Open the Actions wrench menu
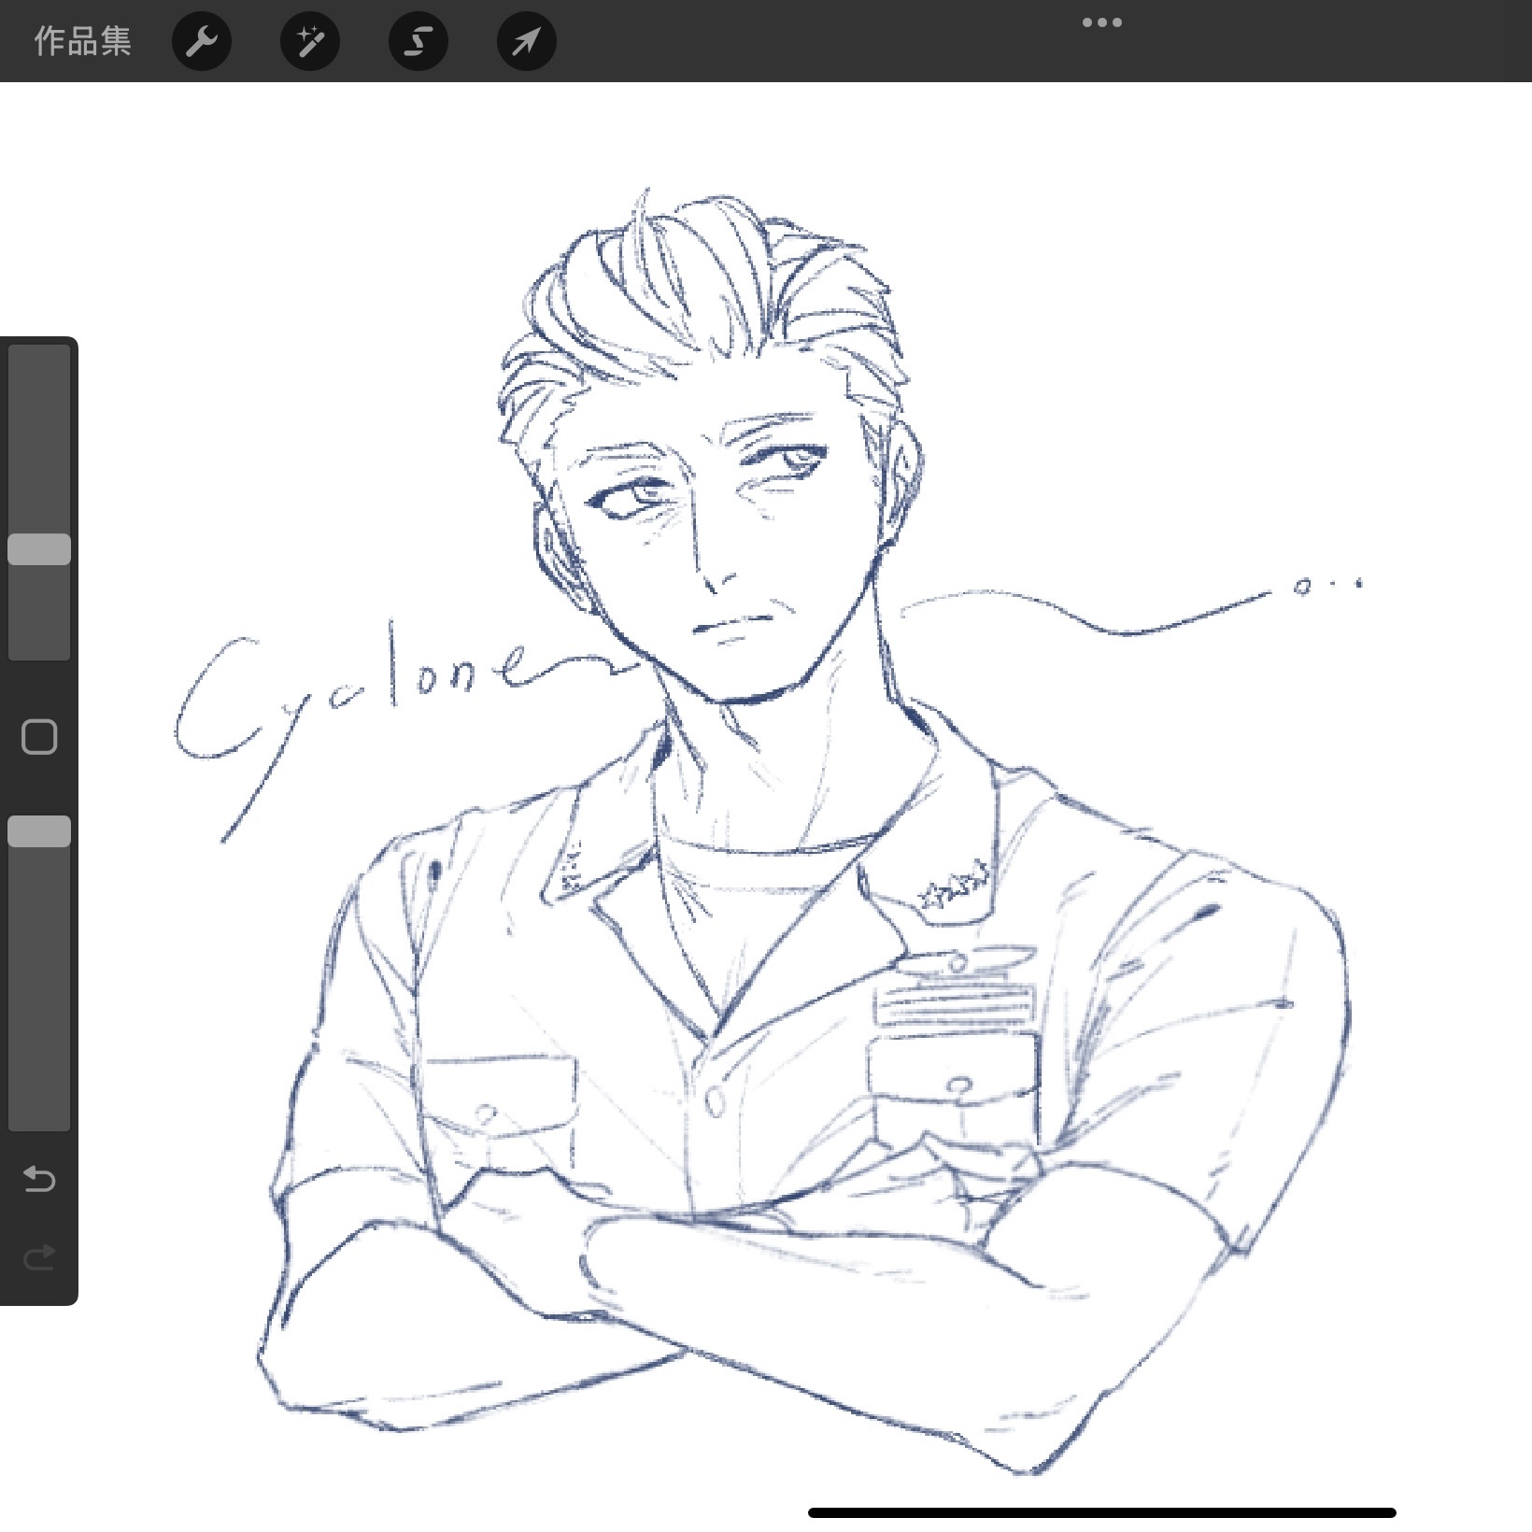 click(x=202, y=41)
